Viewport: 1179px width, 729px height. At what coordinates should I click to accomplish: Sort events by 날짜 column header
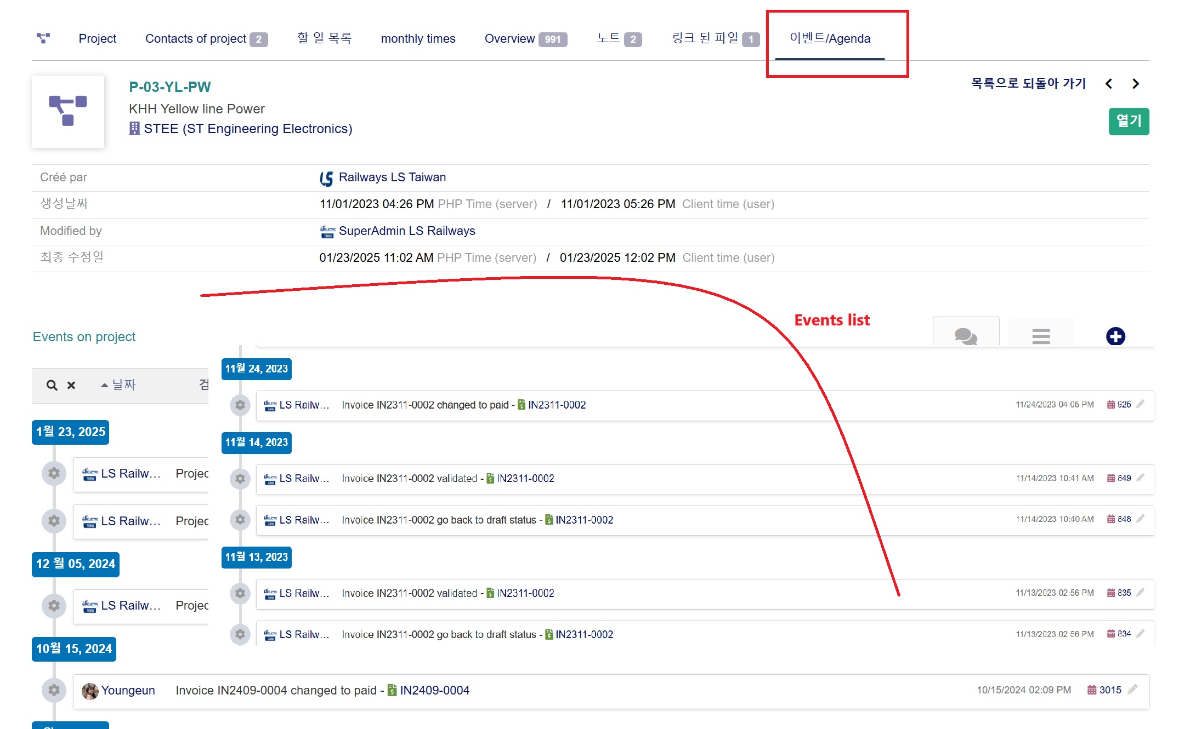(123, 385)
